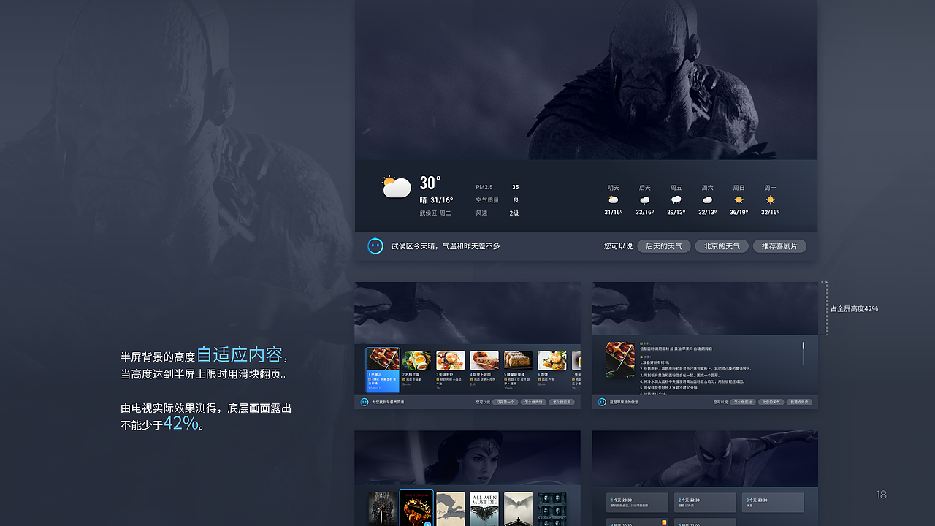Select the War Is Coming poster

(x=416, y=508)
